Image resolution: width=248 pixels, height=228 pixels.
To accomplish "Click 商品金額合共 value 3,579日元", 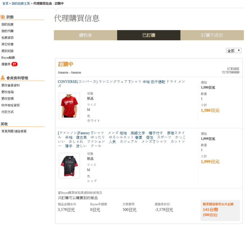I will click(66, 210).
